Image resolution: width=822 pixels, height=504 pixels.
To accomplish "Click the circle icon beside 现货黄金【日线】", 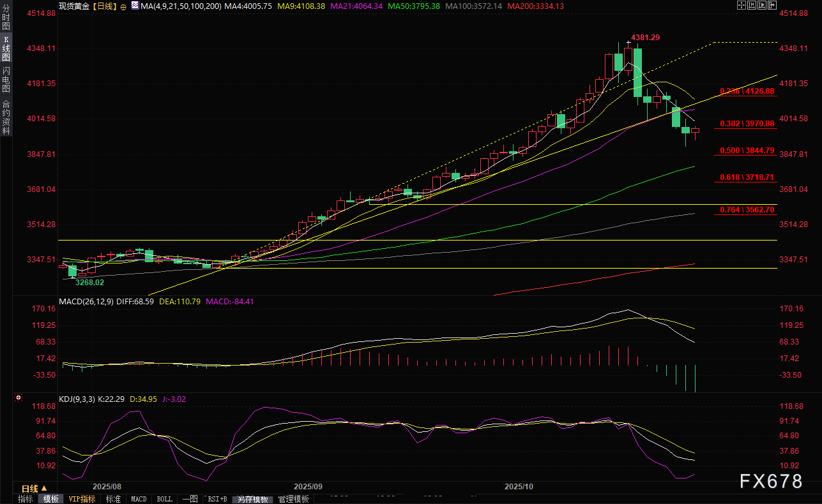I will 123,6.
